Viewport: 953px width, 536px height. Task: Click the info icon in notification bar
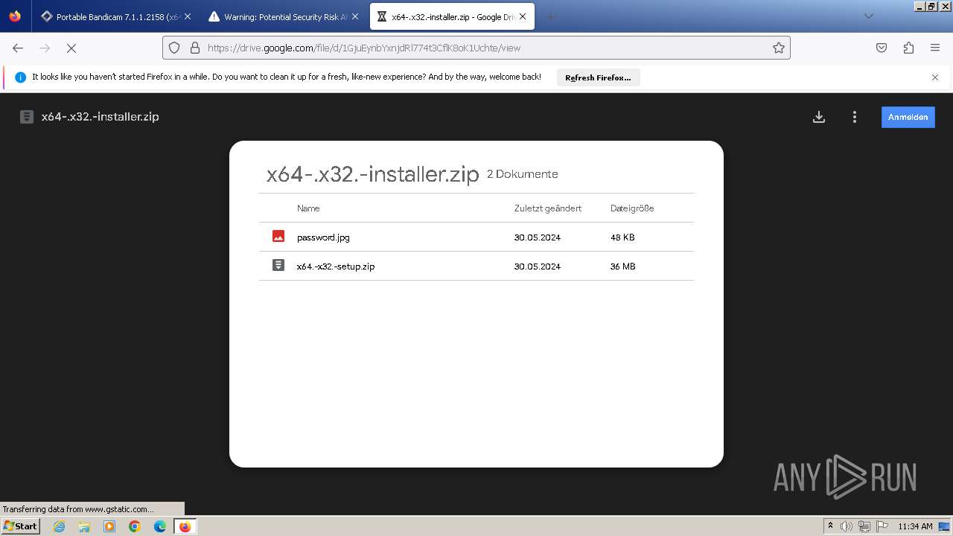coord(20,77)
